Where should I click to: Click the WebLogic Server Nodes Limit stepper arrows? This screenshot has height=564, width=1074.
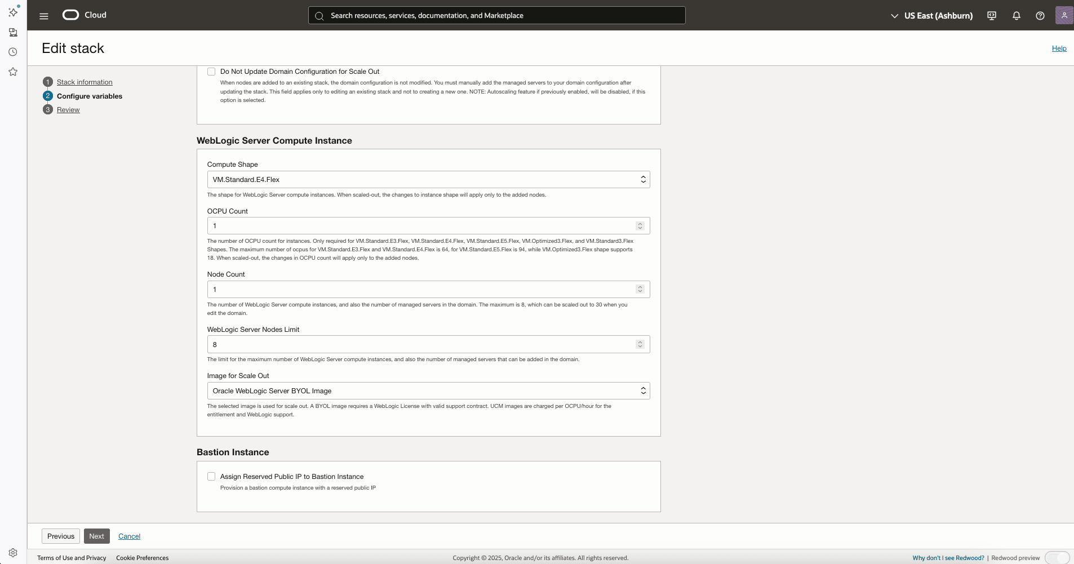pos(640,344)
